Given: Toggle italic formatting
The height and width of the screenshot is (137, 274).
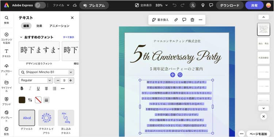Looking at the screenshot, I should pyautogui.click(x=30, y=89).
